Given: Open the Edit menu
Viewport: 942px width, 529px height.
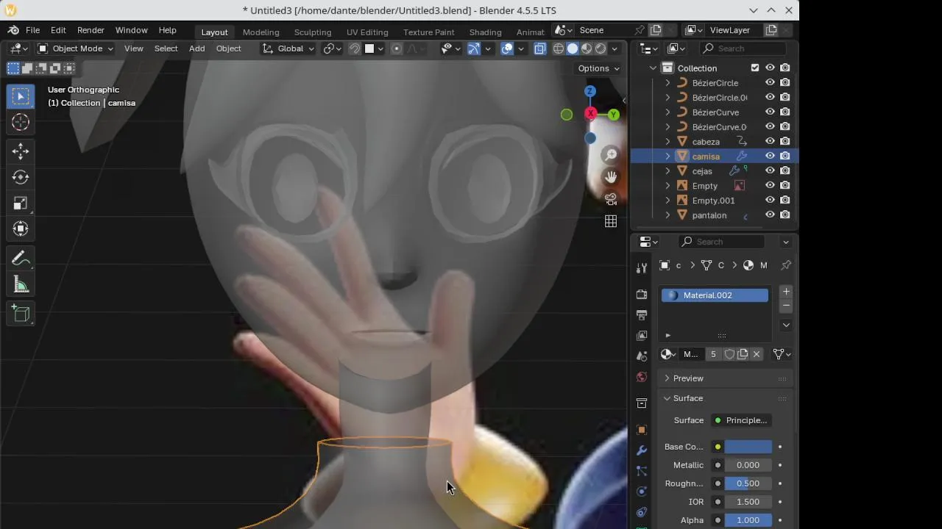Looking at the screenshot, I should point(58,30).
